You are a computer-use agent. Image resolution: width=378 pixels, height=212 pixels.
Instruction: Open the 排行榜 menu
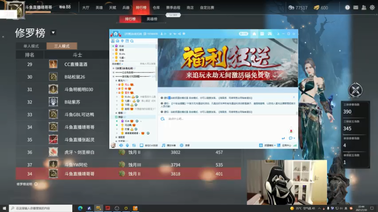(141, 8)
